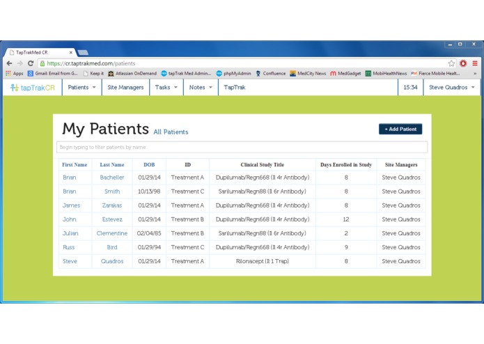Screen dimensions: 484x344
Task: Open the Apps bookmarks shortcut
Action: click(x=14, y=73)
